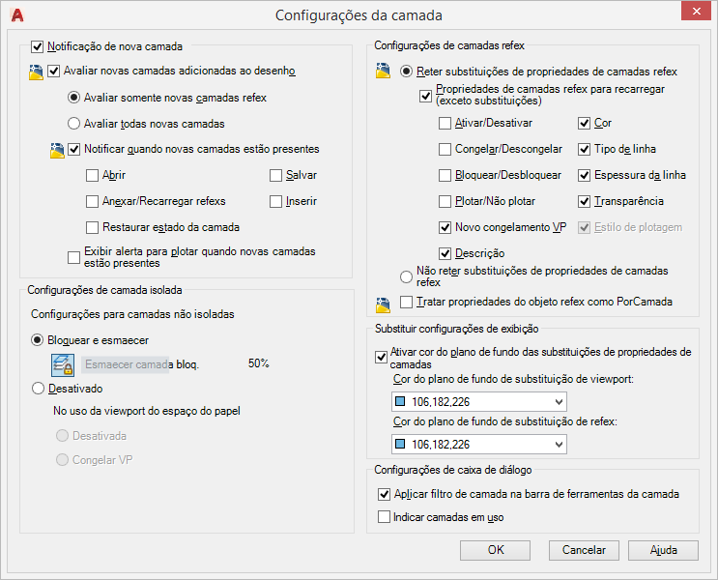Screen dimensions: 718x580
Task: Toggle Indicar camadas em uso checkbox
Action: 384,518
